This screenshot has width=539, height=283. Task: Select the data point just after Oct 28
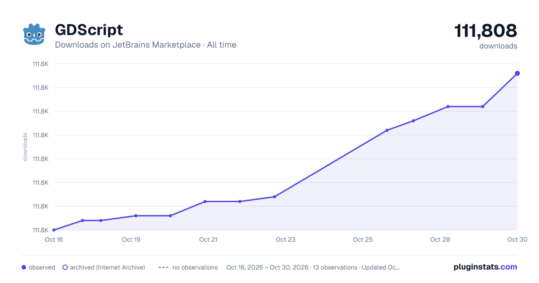pos(448,106)
